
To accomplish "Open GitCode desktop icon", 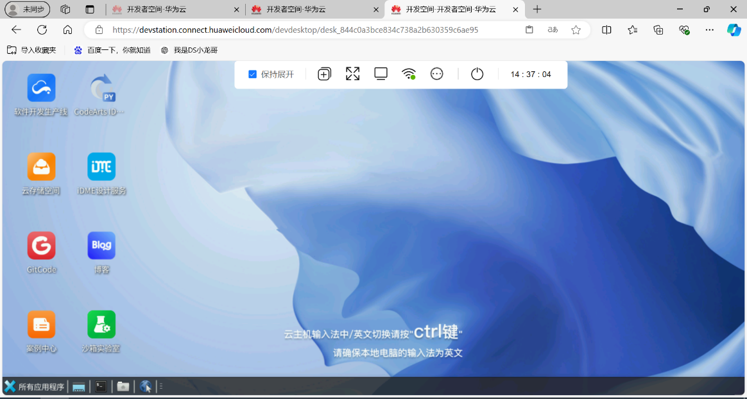I will pos(41,253).
